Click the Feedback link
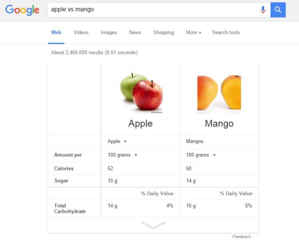Screen dimensions: 299x240 tap(241, 236)
